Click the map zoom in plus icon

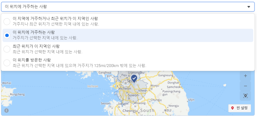pos(245,76)
